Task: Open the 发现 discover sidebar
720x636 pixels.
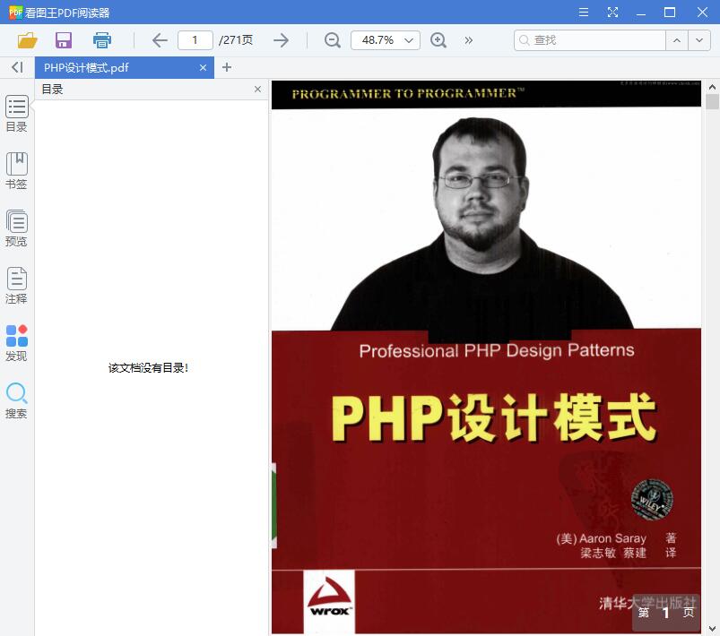Action: click(16, 343)
